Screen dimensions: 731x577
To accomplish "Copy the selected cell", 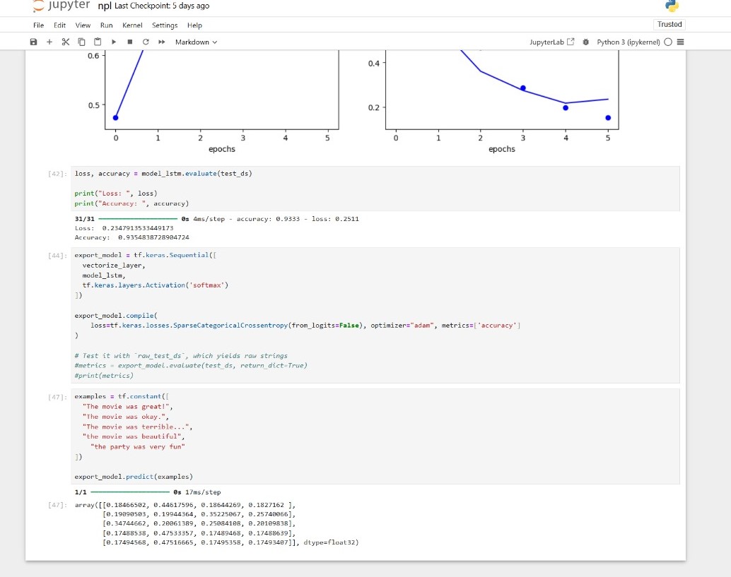I will click(81, 42).
